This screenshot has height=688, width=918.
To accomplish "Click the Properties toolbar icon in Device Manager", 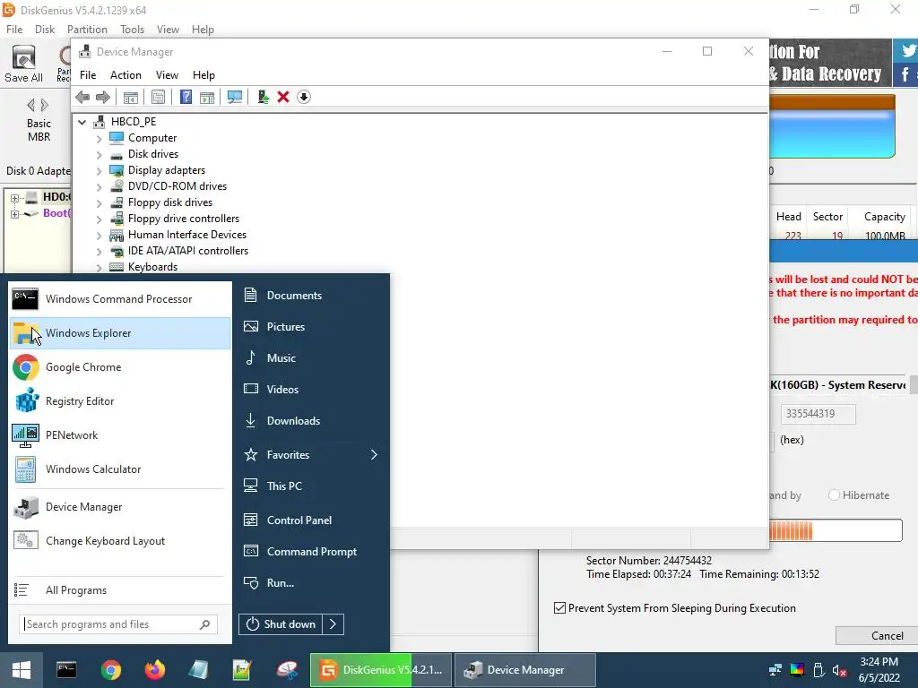I will coord(158,97).
